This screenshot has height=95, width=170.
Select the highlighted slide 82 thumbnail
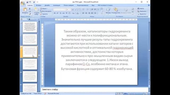(30, 52)
